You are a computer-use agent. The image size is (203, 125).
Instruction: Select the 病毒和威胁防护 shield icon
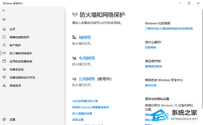[x=4, y=37]
